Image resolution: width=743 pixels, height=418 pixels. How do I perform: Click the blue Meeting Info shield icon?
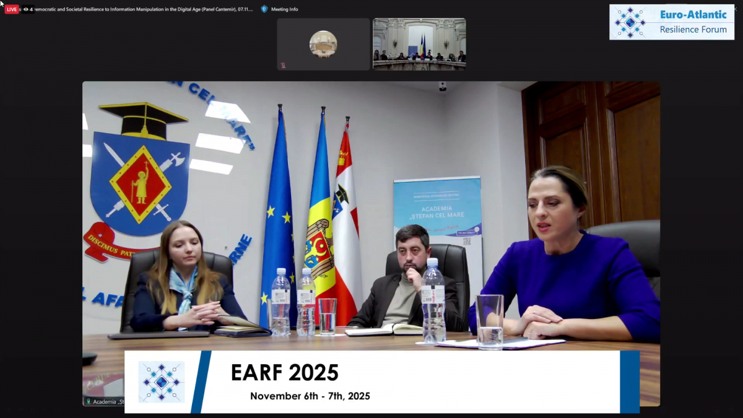tap(264, 9)
